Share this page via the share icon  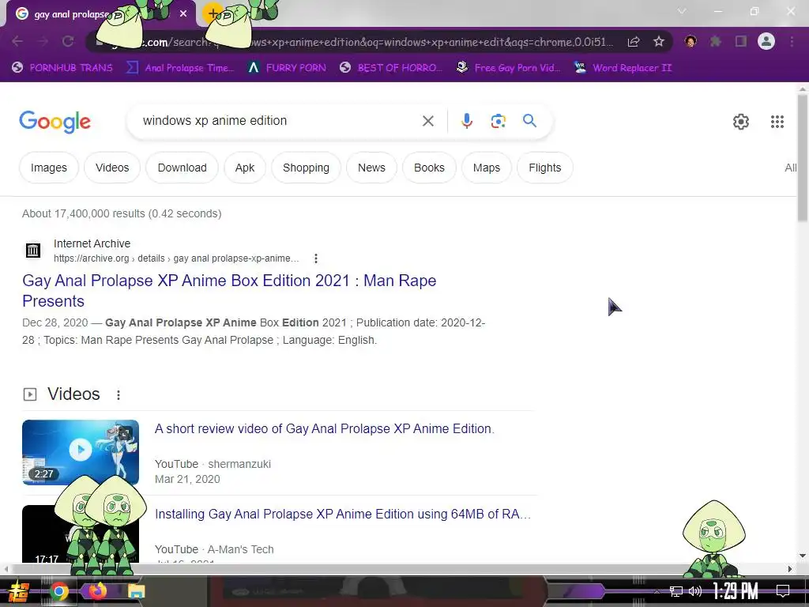tap(634, 42)
